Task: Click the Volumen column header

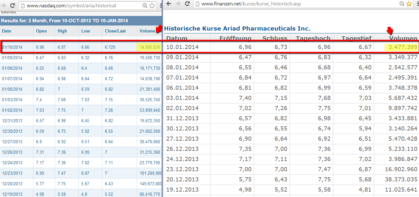Action: point(403,39)
